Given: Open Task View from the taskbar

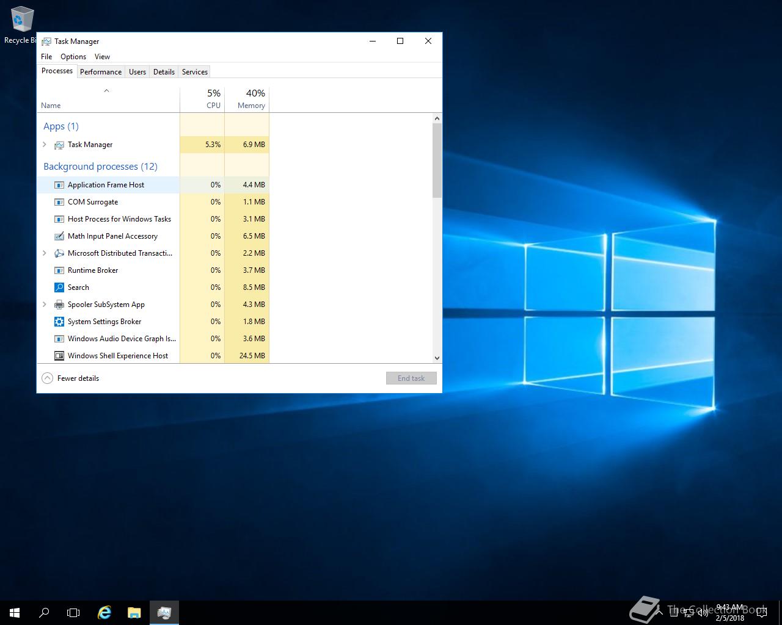Looking at the screenshot, I should pyautogui.click(x=73, y=613).
